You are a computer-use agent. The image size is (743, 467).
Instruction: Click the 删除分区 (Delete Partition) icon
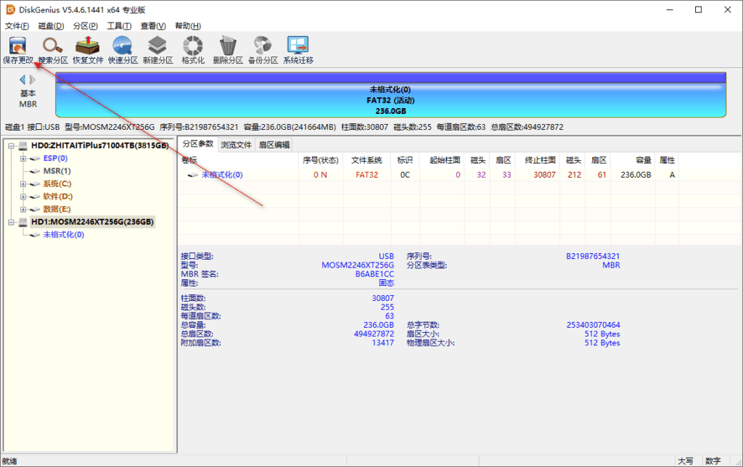pyautogui.click(x=228, y=48)
